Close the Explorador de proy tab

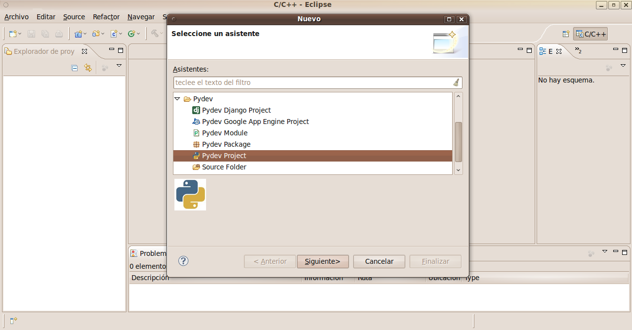(x=84, y=51)
